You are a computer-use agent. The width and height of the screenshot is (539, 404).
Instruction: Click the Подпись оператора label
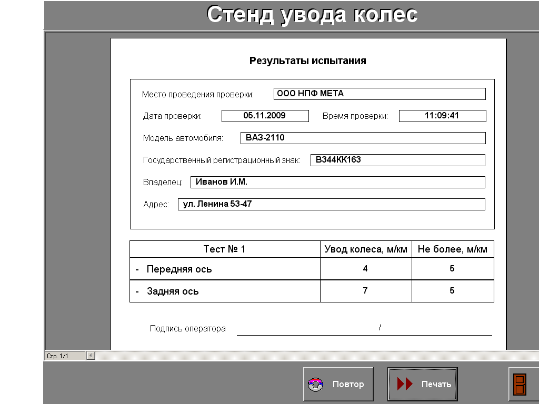(x=188, y=329)
